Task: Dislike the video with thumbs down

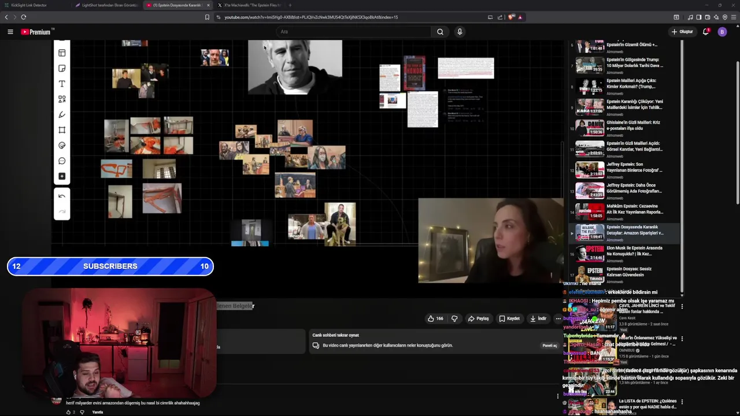Action: point(454,318)
